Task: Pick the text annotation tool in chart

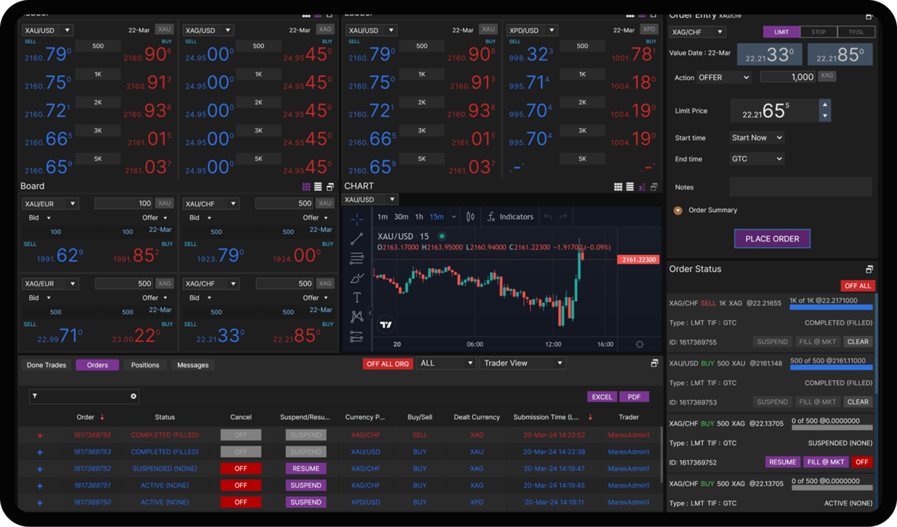Action: [357, 297]
